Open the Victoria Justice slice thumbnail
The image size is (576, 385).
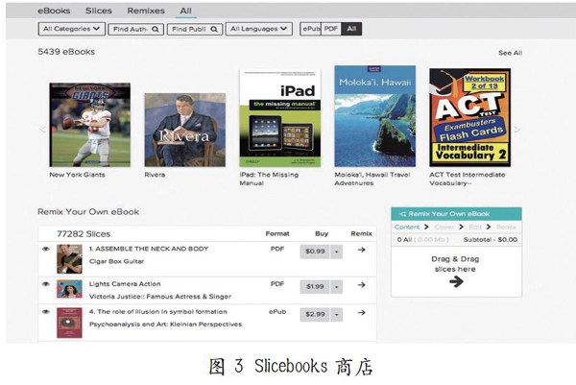69,289
